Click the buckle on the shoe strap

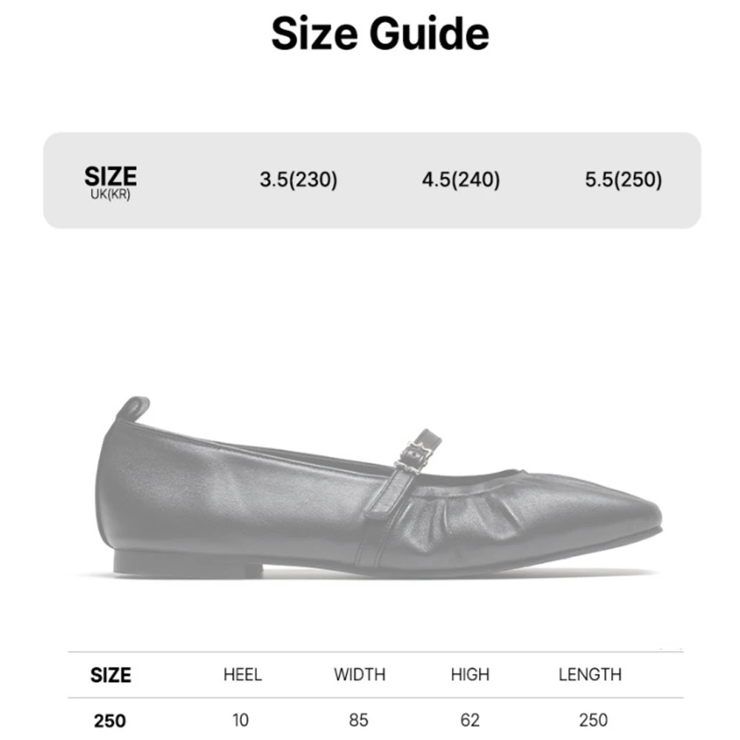(x=414, y=454)
